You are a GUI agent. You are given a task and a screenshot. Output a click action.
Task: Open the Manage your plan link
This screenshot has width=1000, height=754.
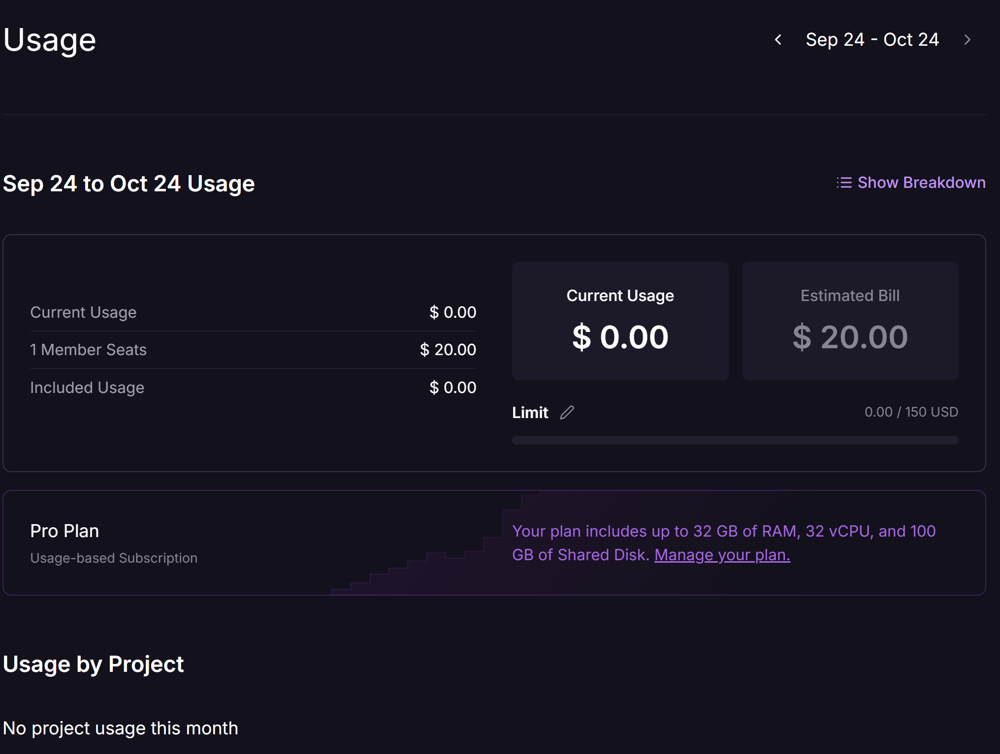pyautogui.click(x=722, y=555)
